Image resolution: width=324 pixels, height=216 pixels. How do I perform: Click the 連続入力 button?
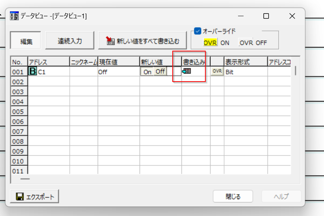click(70, 40)
